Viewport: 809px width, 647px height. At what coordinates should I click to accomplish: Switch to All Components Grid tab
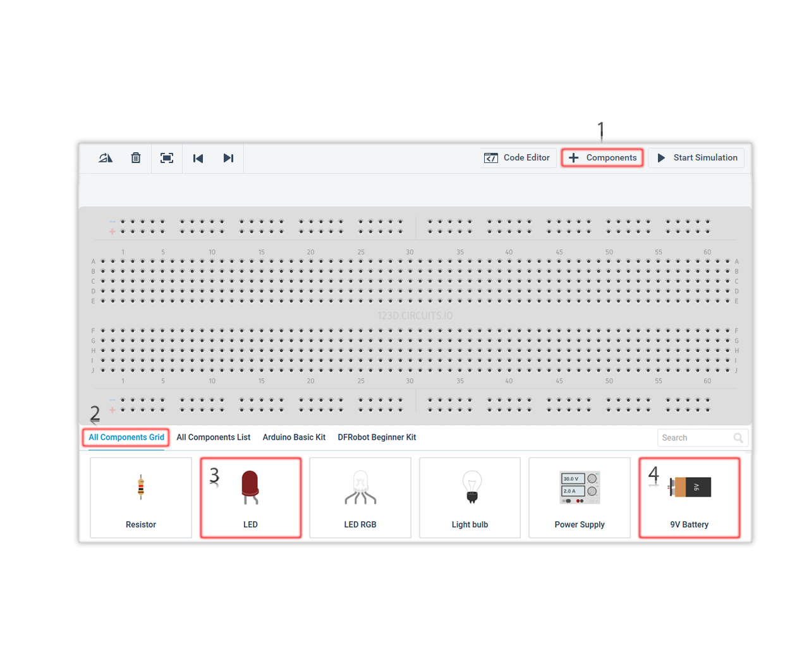[x=126, y=437]
